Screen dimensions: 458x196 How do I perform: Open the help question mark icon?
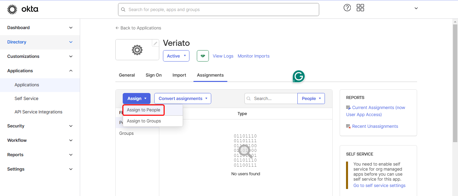coord(347,8)
